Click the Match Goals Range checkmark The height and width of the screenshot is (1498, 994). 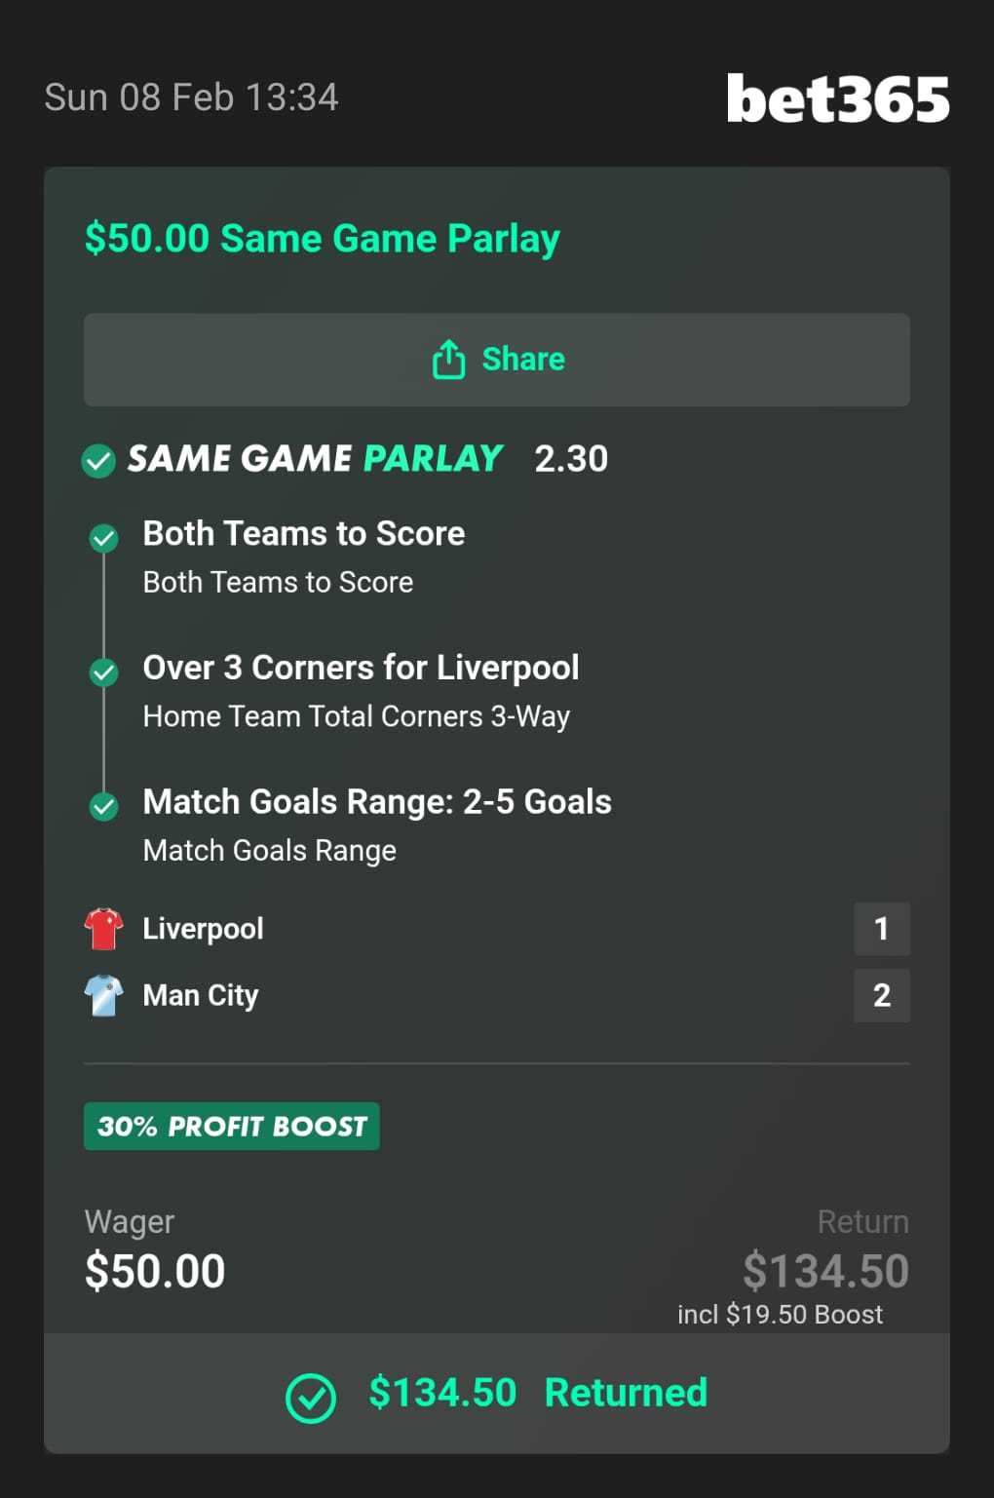[103, 806]
